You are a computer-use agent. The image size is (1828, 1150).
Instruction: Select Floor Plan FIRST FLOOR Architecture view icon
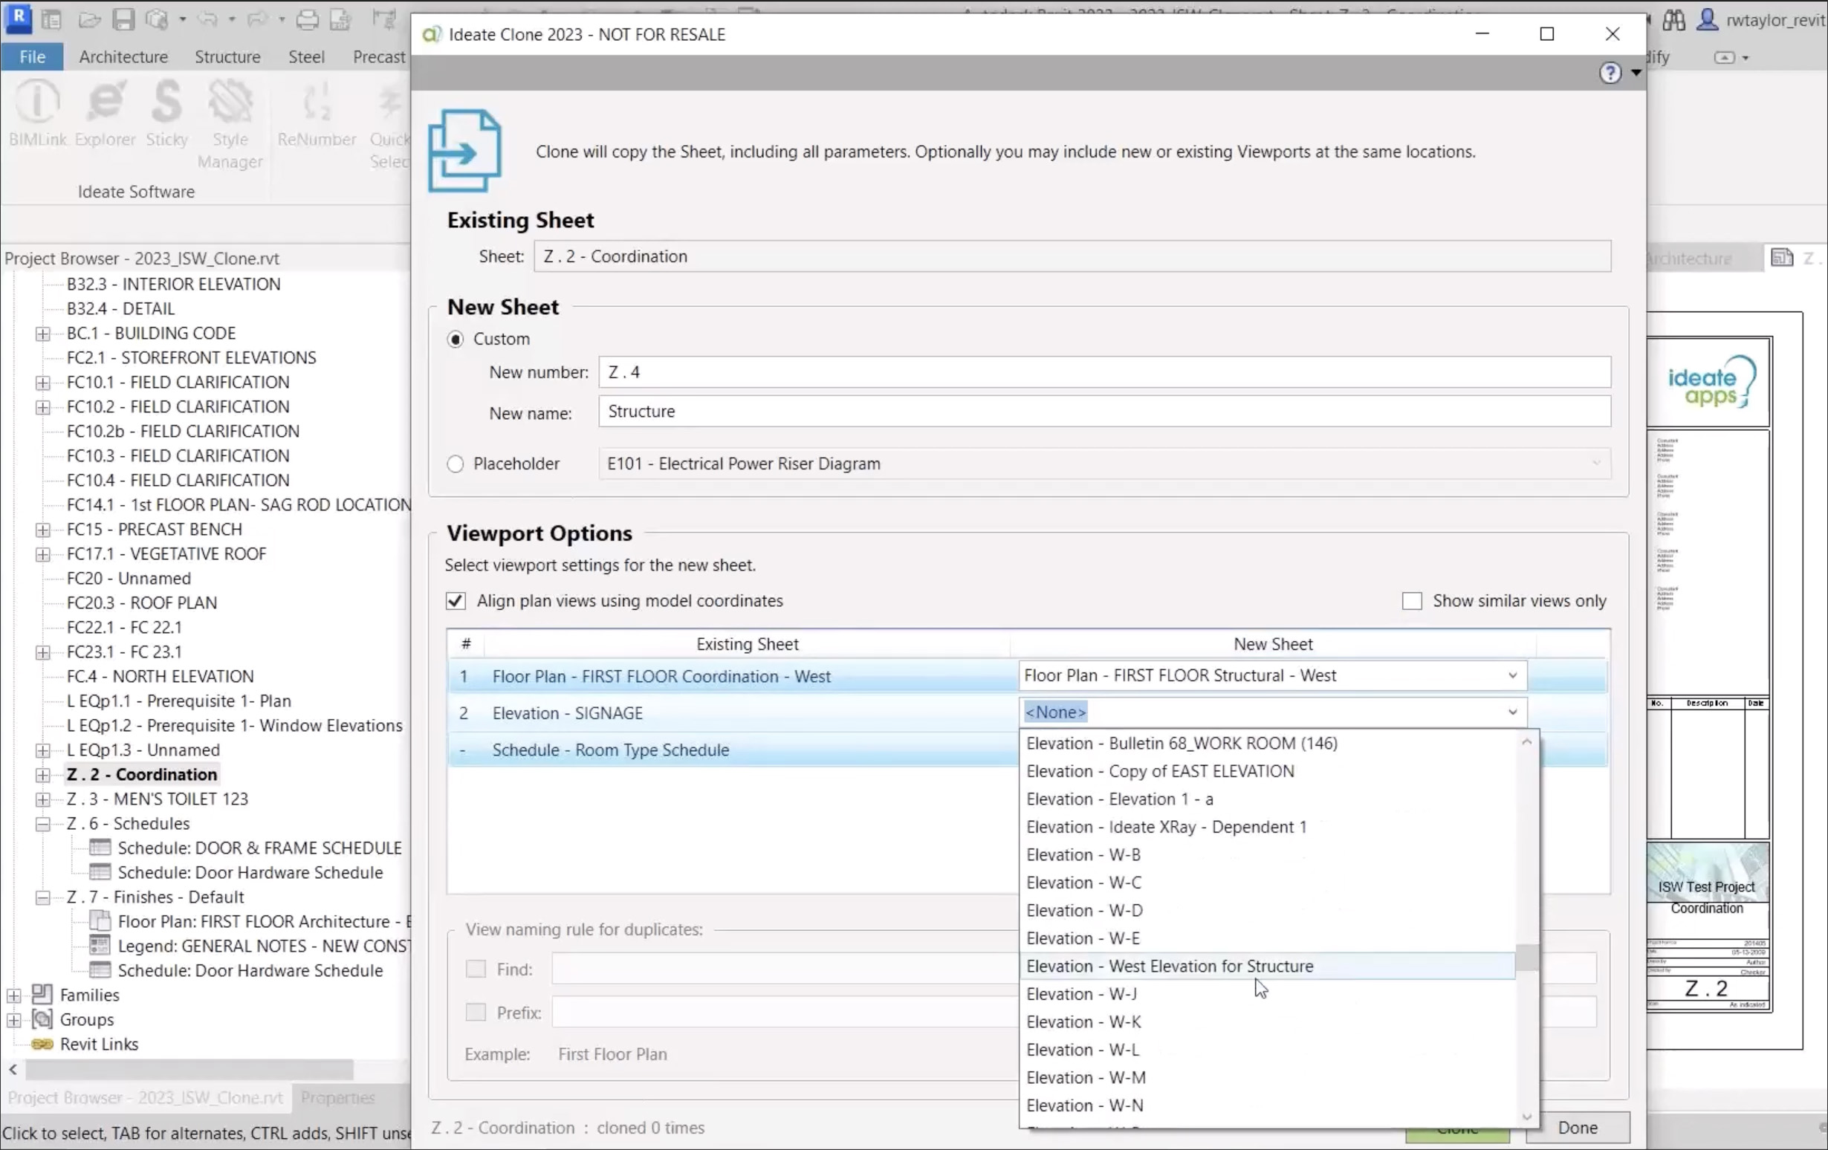100,920
